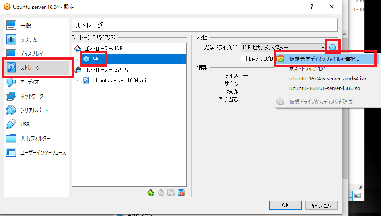Click the ? help button in title bar

312,7
